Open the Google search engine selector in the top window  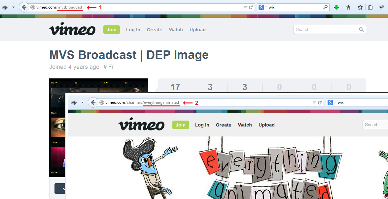pos(263,7)
